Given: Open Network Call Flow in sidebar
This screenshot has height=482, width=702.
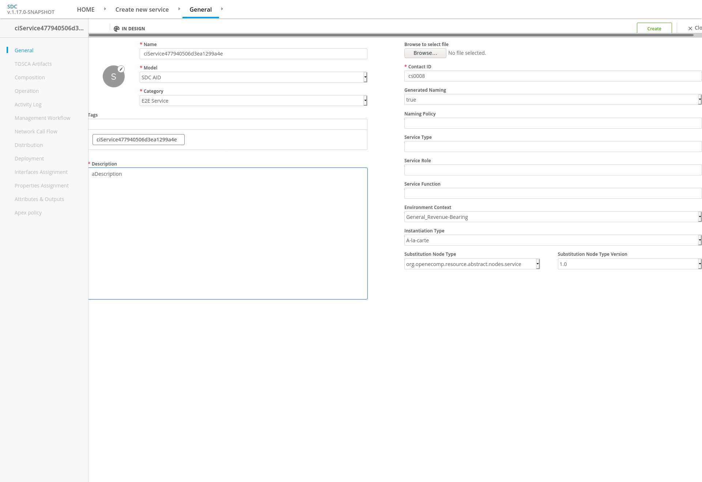Looking at the screenshot, I should tap(36, 132).
